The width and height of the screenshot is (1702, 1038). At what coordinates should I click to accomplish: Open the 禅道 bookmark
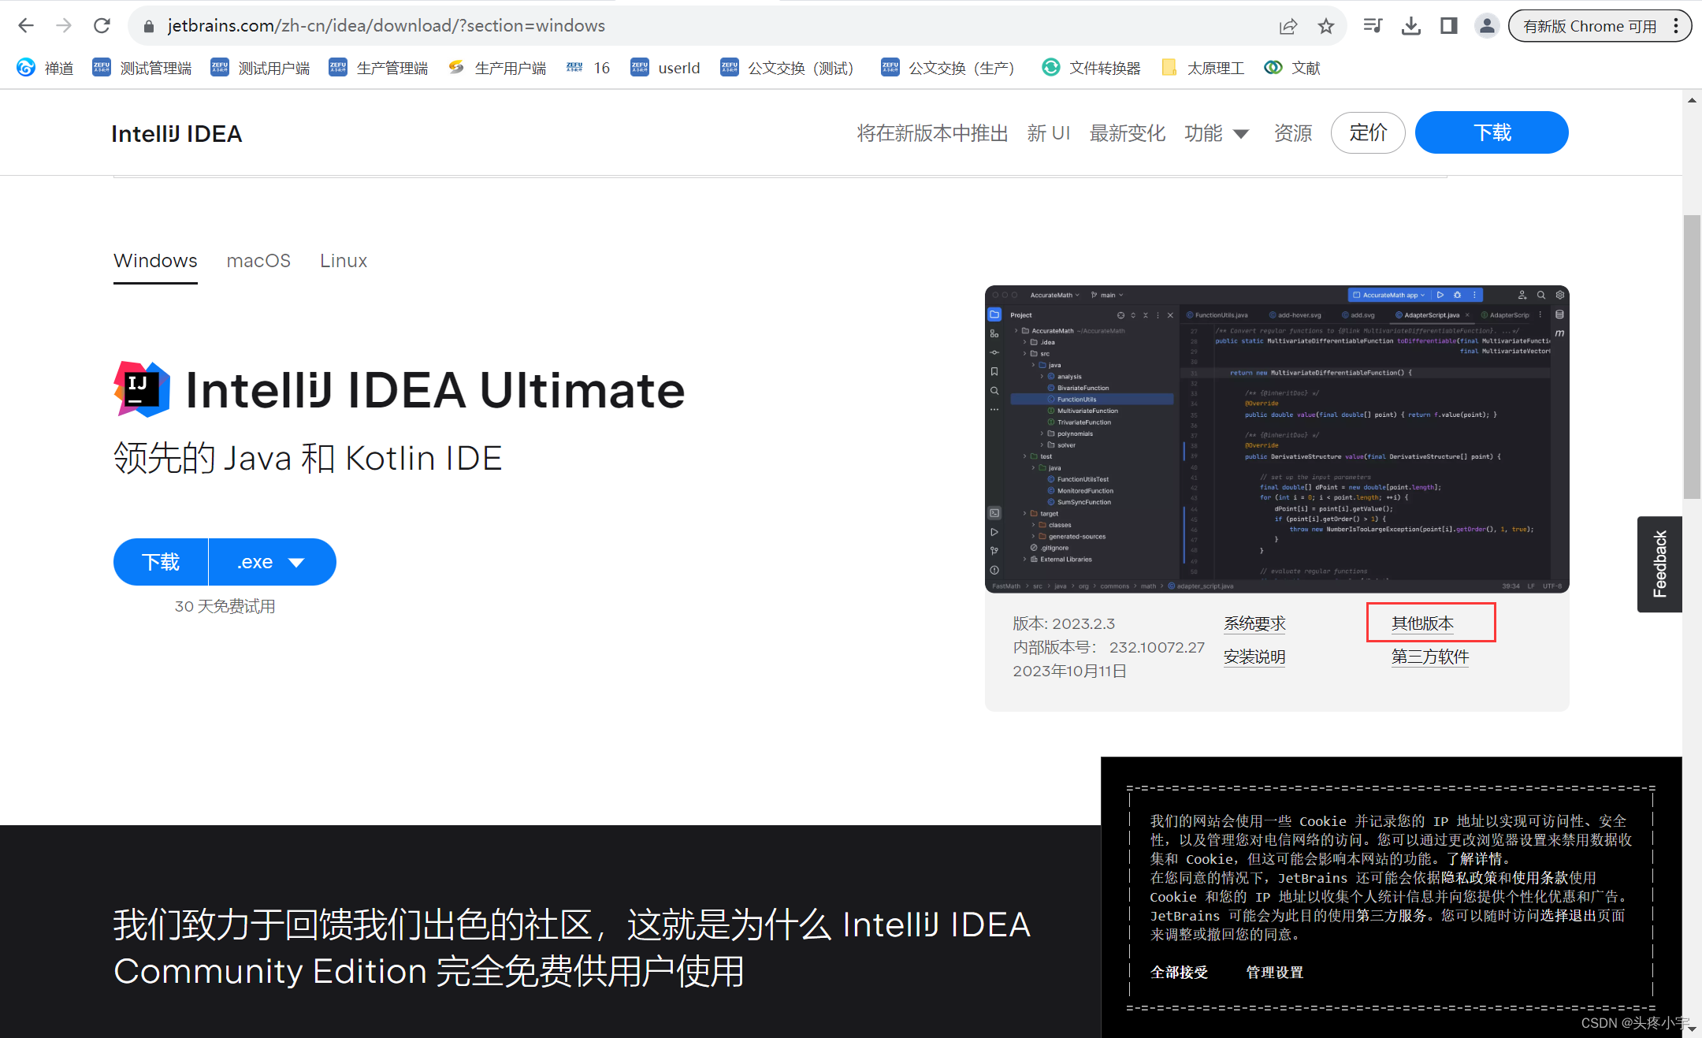point(45,68)
